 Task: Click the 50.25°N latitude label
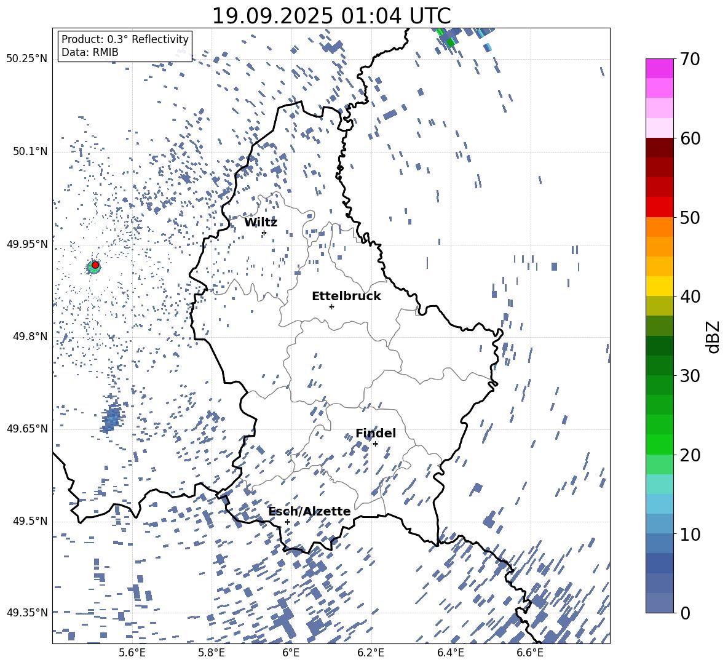pos(27,59)
